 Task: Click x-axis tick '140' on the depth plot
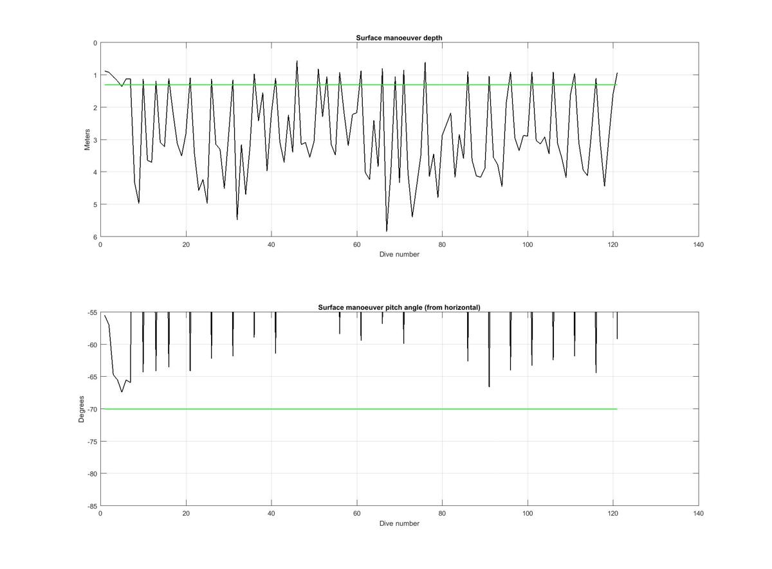click(699, 244)
